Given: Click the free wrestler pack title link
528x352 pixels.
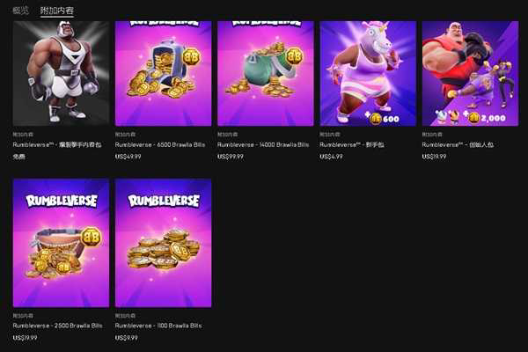Looking at the screenshot, I should coord(57,144).
